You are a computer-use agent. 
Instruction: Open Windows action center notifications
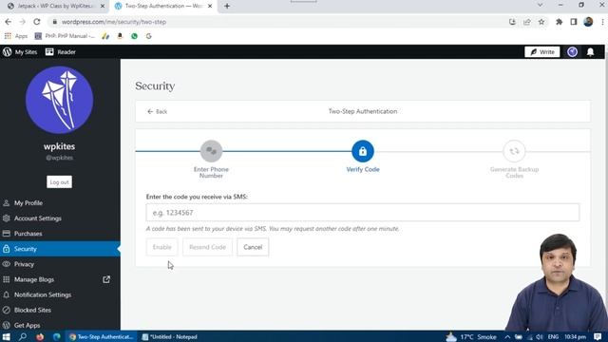[598, 336]
